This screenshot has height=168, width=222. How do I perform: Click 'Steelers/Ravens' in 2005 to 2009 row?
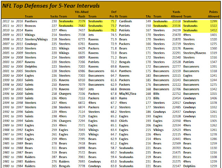tap(195, 53)
